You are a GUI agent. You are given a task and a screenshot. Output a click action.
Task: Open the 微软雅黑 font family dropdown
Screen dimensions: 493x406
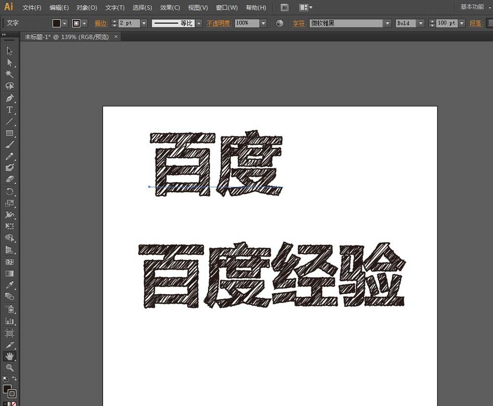pyautogui.click(x=387, y=23)
